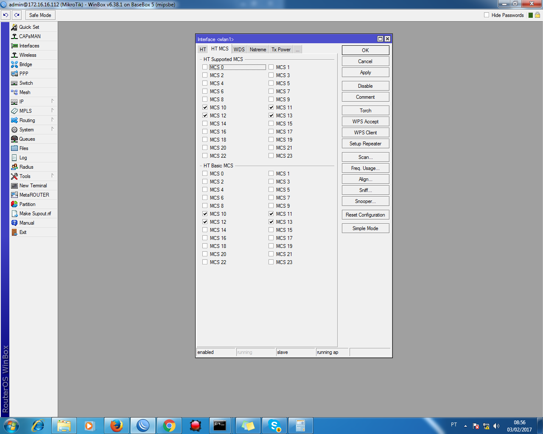Uncheck MCS 12 under HT Basic MCS

(205, 222)
